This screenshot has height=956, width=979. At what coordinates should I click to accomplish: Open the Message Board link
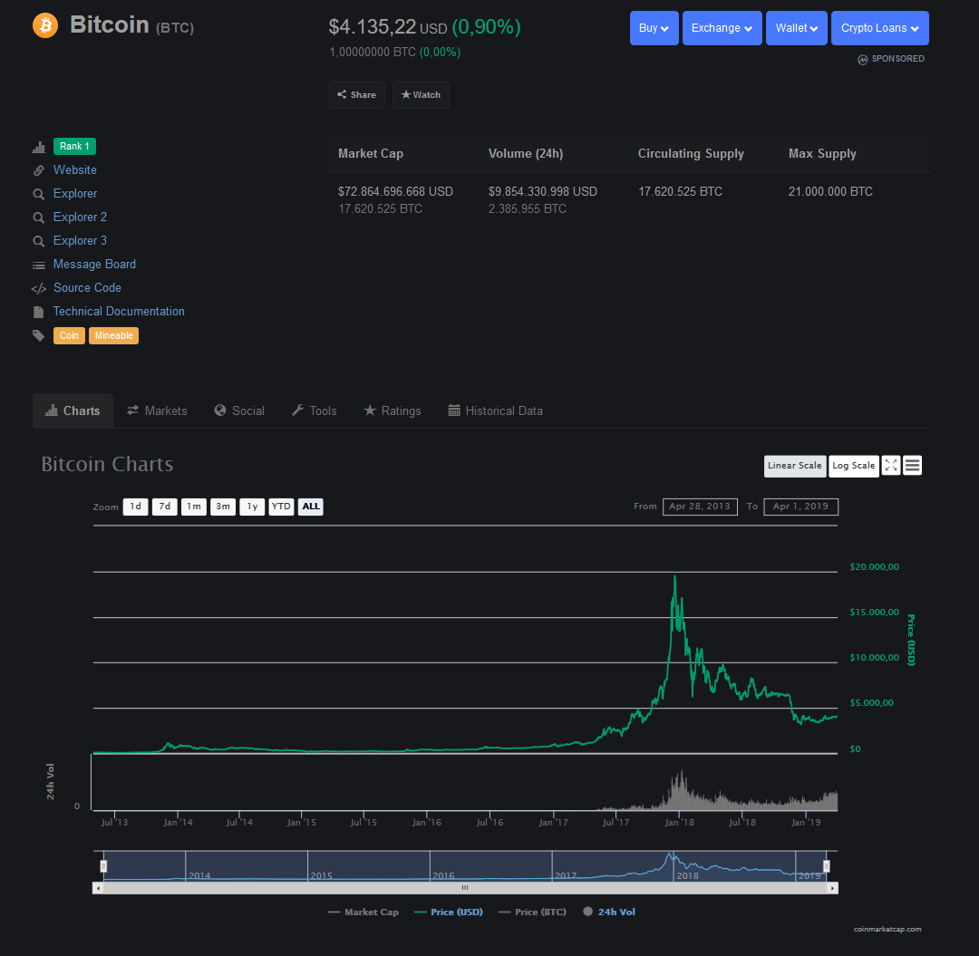[x=94, y=265]
